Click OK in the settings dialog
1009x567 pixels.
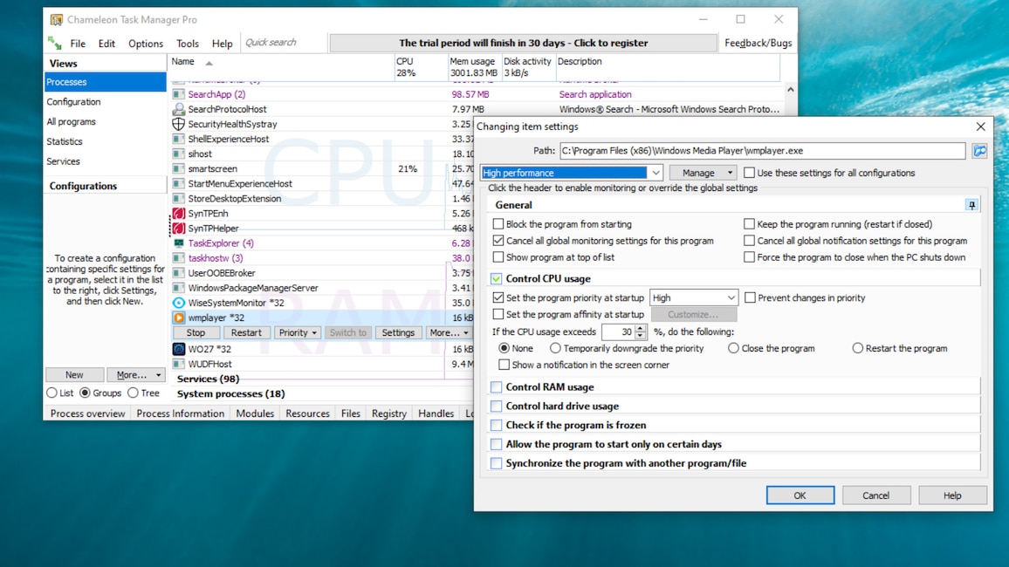[x=800, y=495]
